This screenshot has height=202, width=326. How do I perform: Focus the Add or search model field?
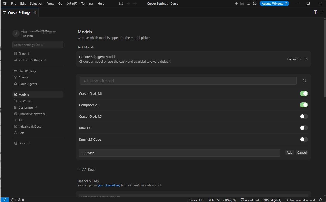[x=188, y=81]
